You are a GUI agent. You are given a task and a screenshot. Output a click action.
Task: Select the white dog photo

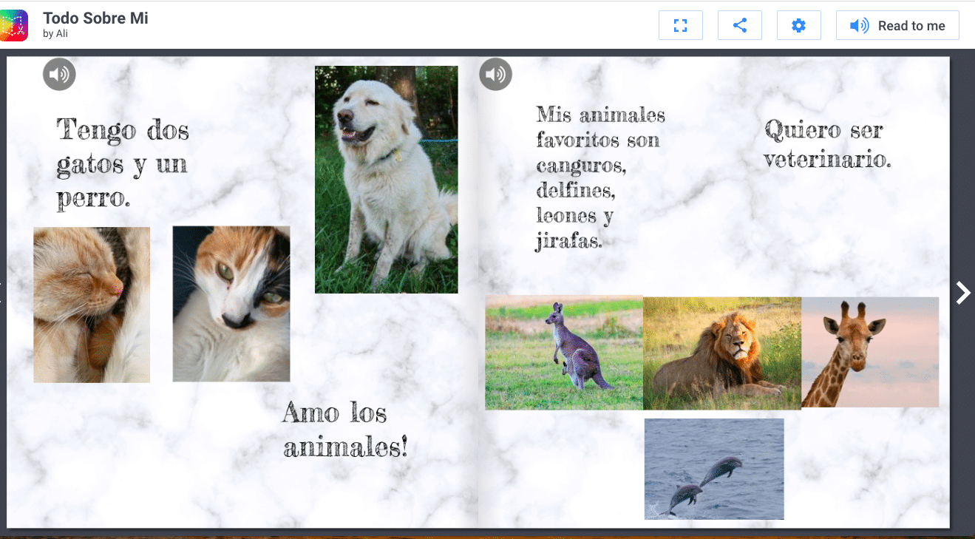387,180
